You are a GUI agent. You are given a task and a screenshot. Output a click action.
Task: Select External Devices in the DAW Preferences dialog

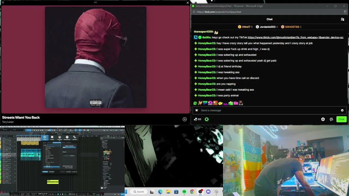(x=67, y=138)
